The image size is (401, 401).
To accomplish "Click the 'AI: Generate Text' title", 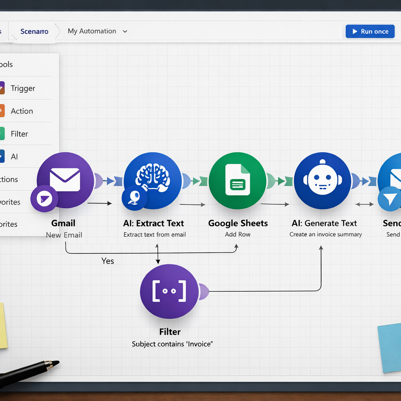I will tap(324, 223).
